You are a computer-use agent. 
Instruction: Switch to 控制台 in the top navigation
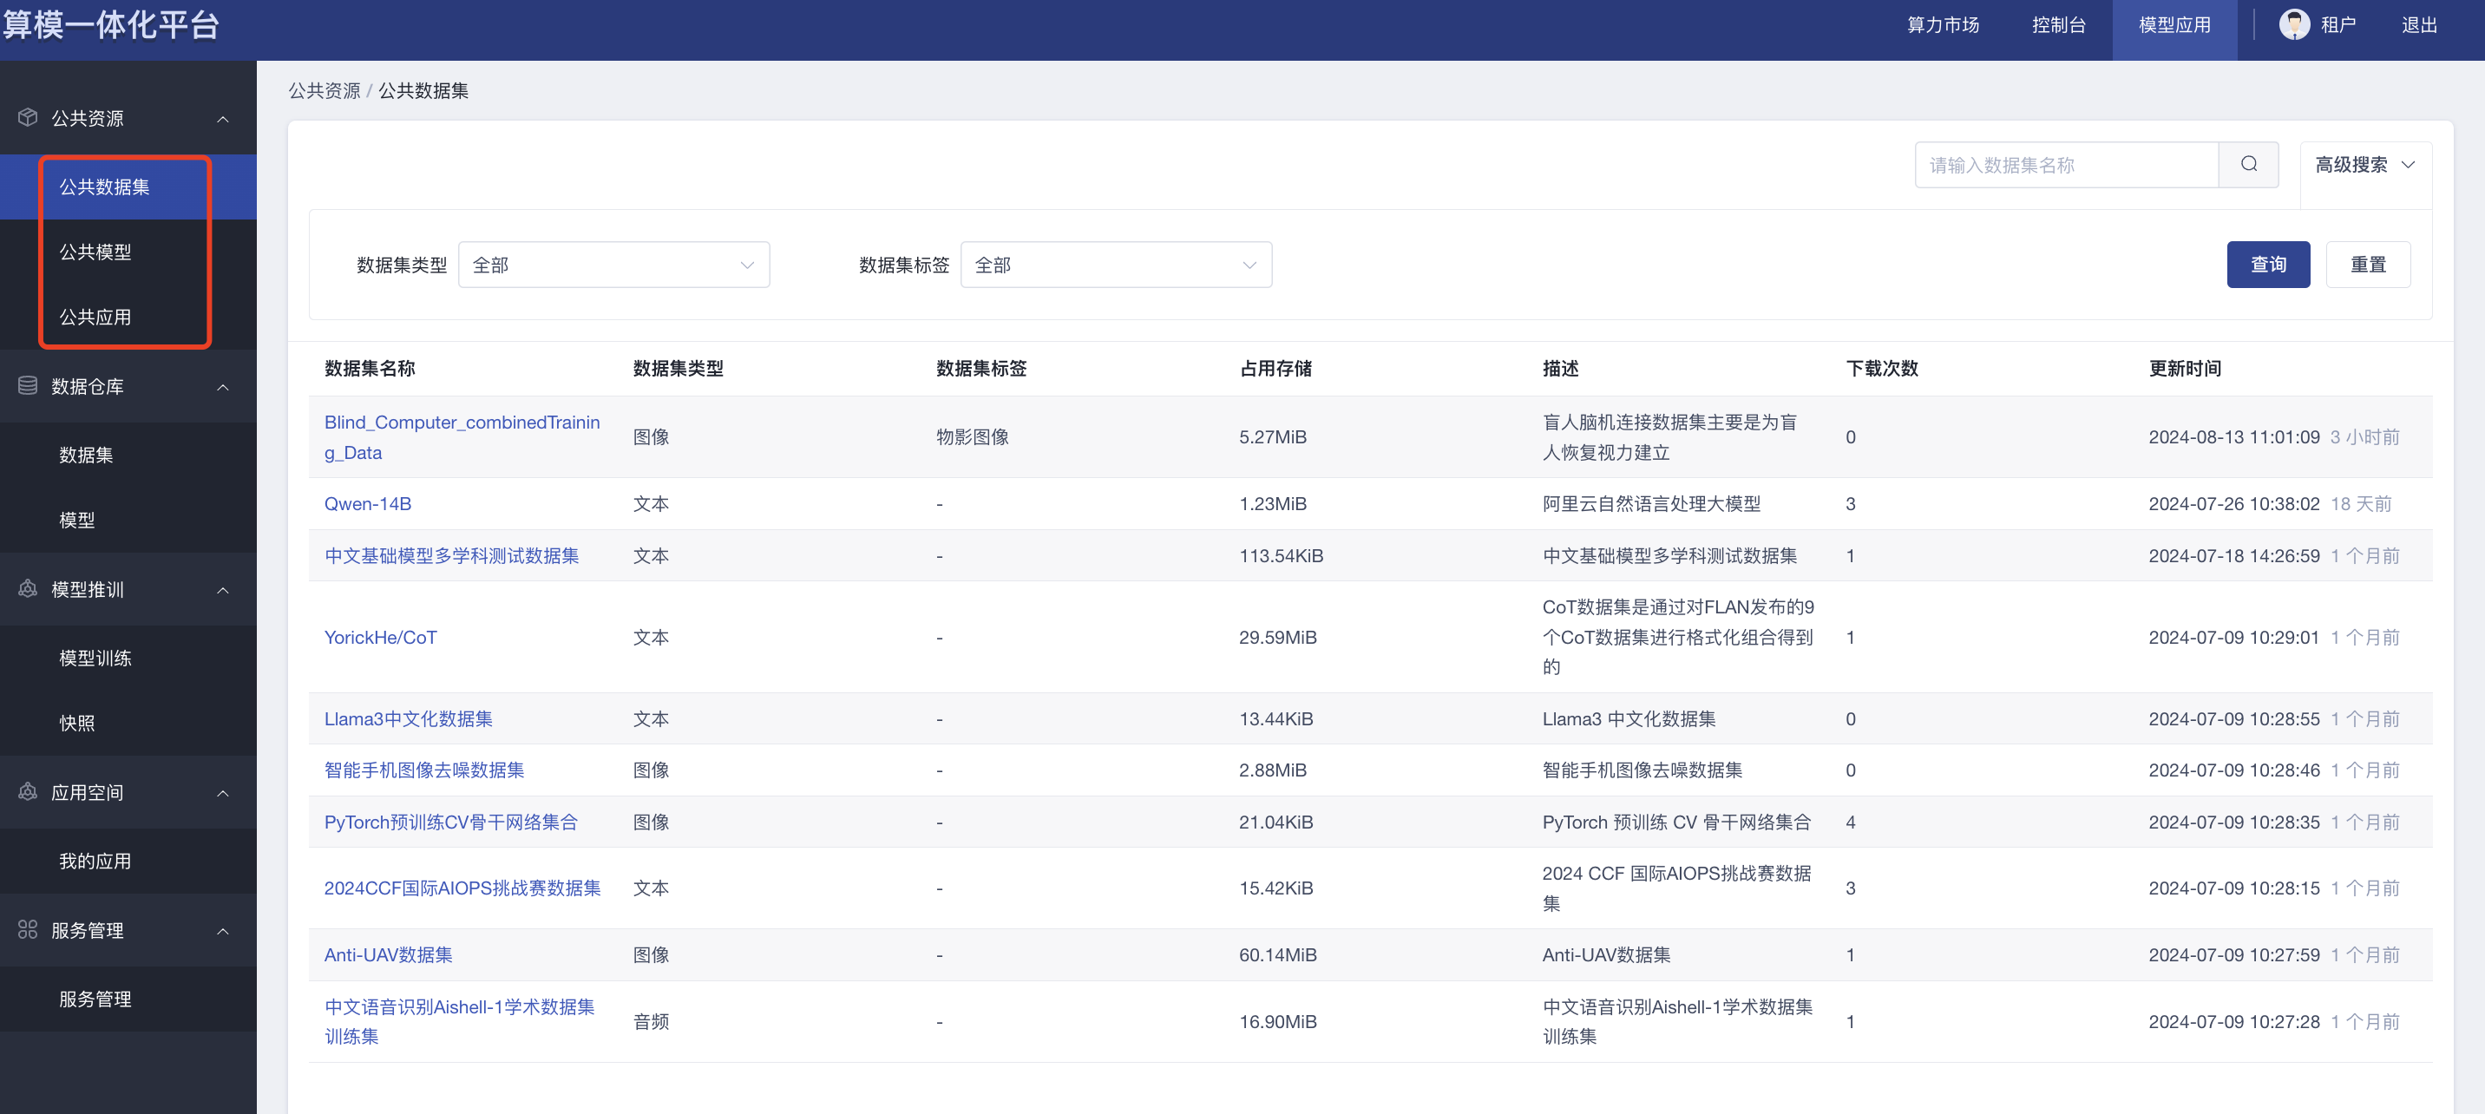coord(2057,25)
